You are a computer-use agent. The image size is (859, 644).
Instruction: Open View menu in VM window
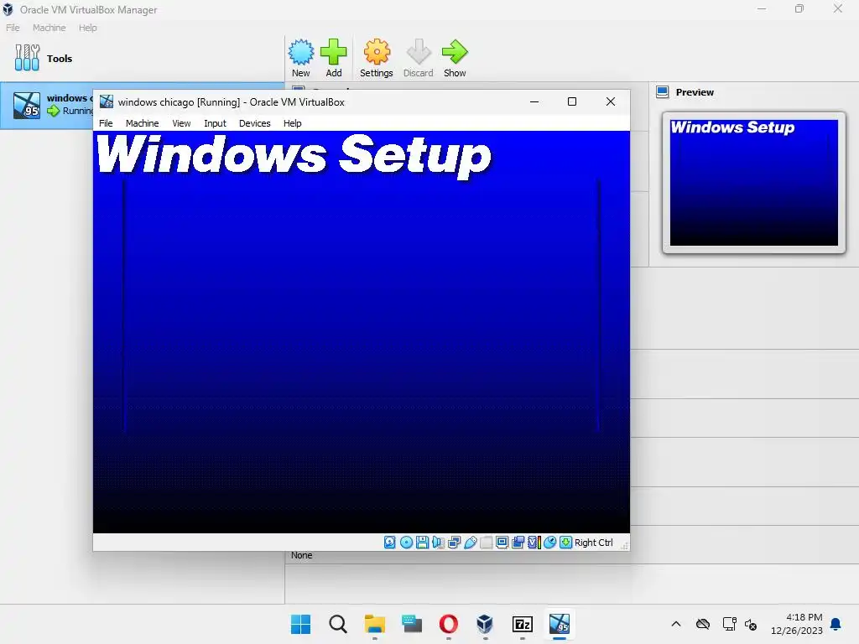(181, 123)
